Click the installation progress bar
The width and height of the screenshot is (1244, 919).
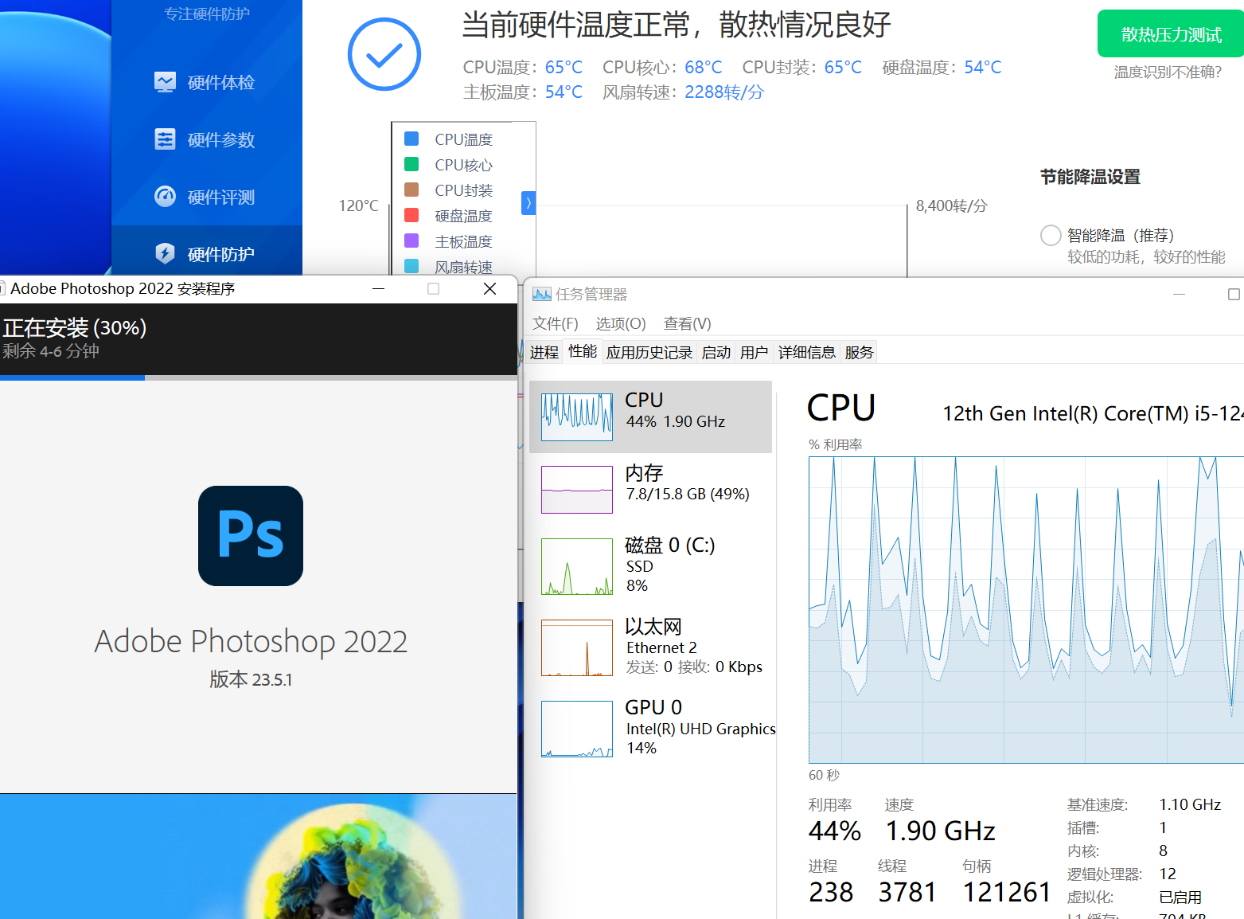(x=259, y=377)
